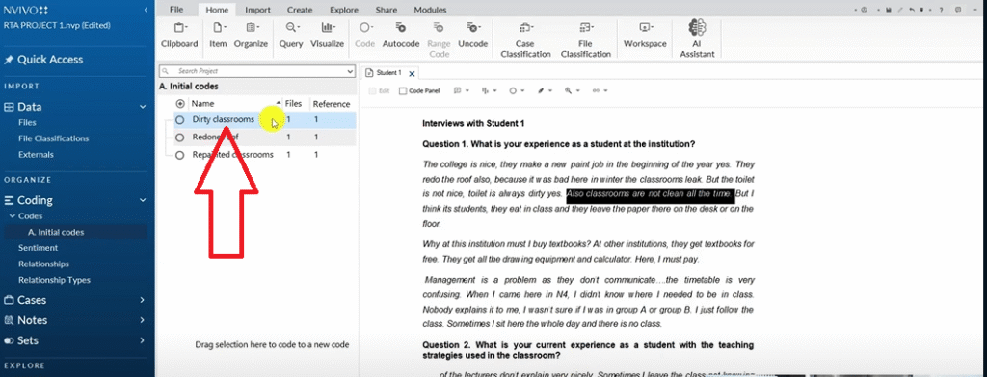Screen dimensions: 987x377
Task: Open Relationships in sidebar
Action: pos(43,264)
